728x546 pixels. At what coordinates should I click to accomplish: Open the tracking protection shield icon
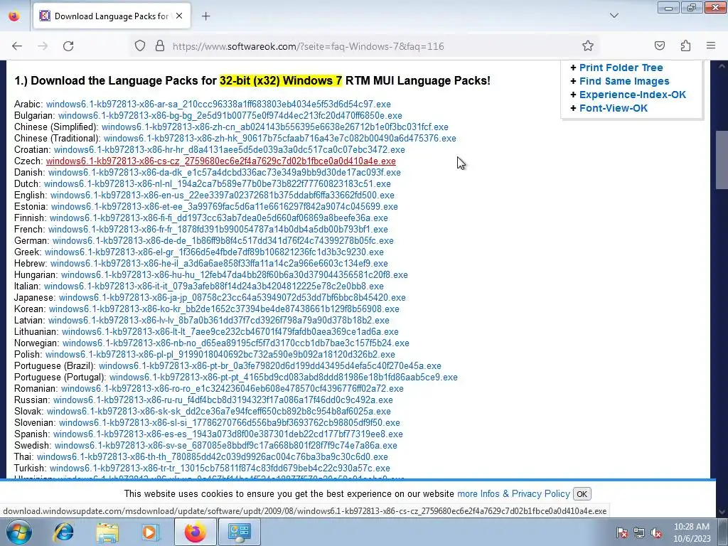[140, 46]
